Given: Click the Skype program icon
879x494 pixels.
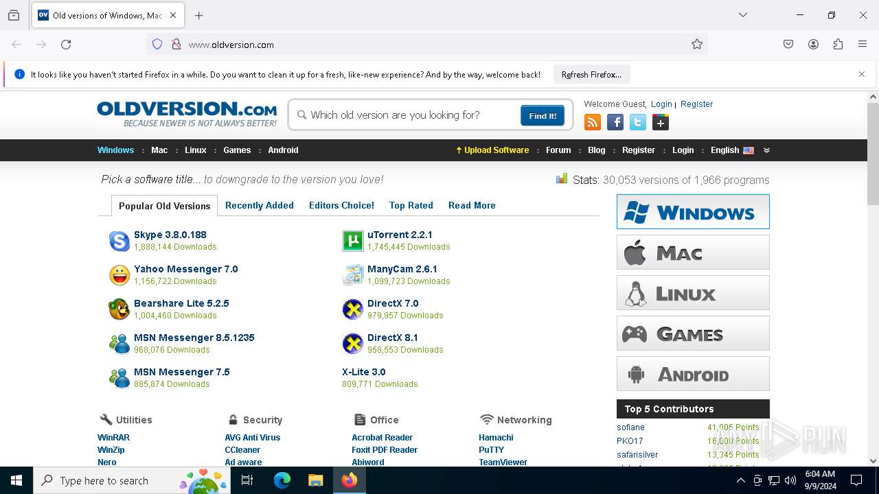Looking at the screenshot, I should click(119, 241).
